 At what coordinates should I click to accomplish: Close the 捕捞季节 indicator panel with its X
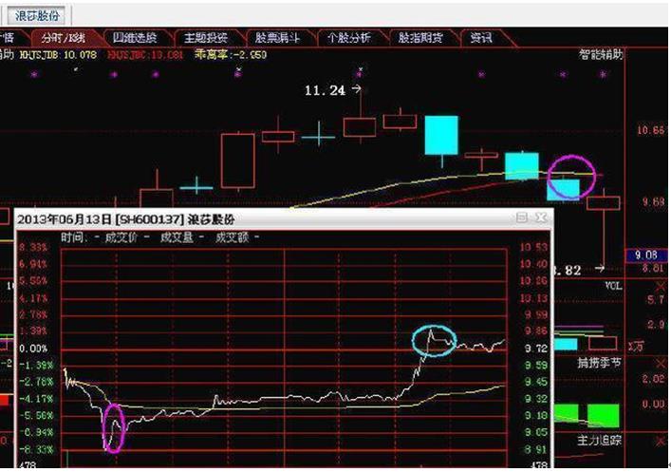[x=662, y=364]
